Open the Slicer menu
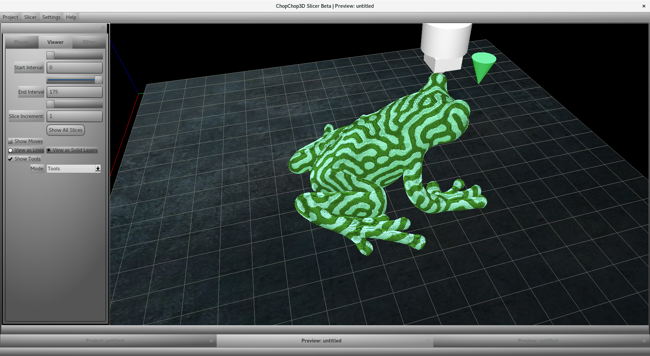The height and width of the screenshot is (356, 650). tap(30, 17)
